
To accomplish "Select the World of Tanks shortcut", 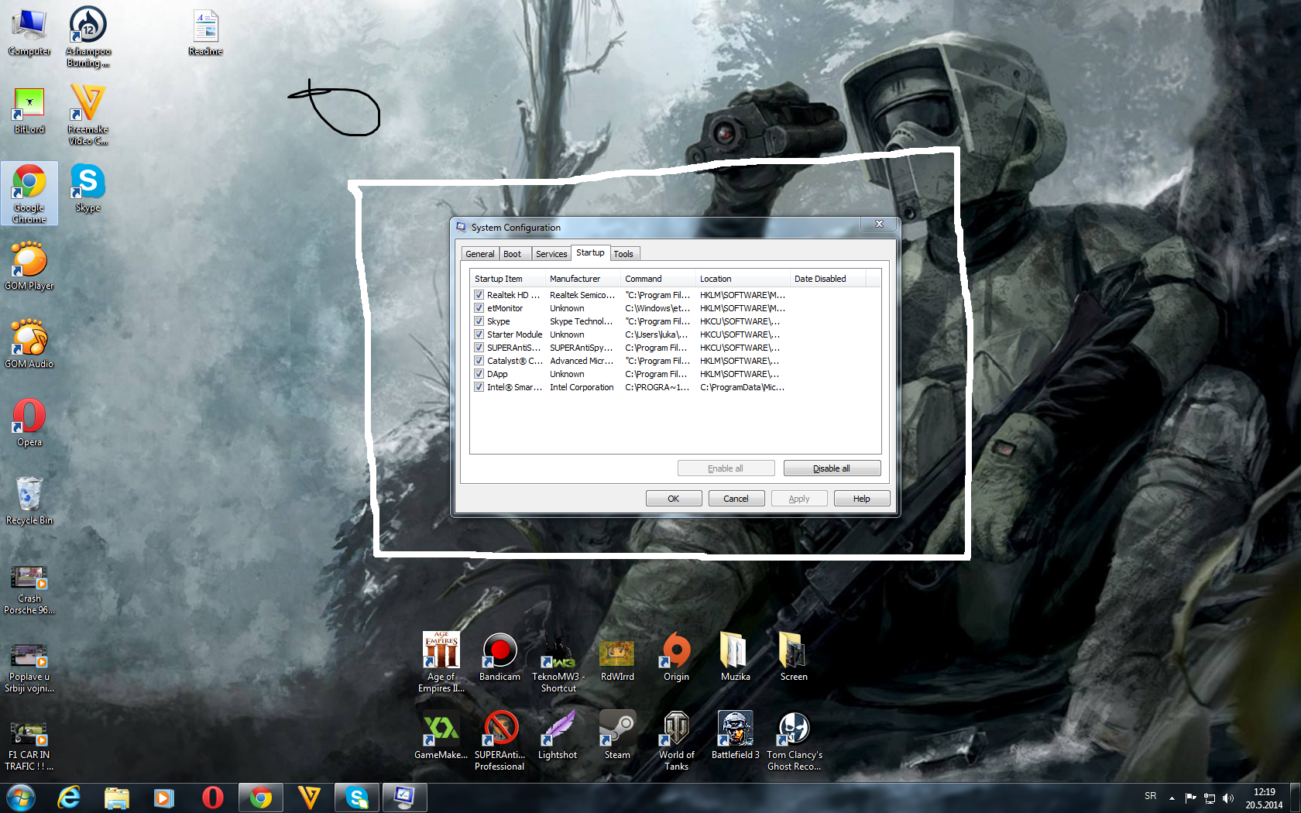I will click(x=676, y=741).
